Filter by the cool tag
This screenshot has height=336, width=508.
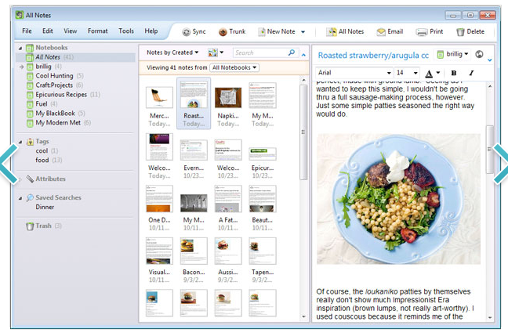42,151
